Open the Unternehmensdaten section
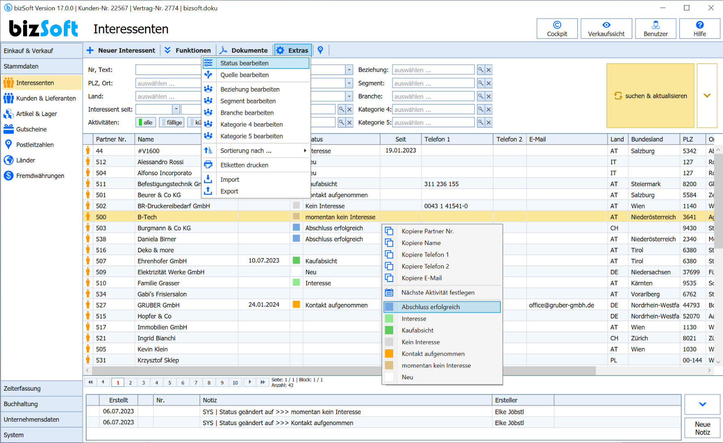Image resolution: width=723 pixels, height=443 pixels. [41, 419]
